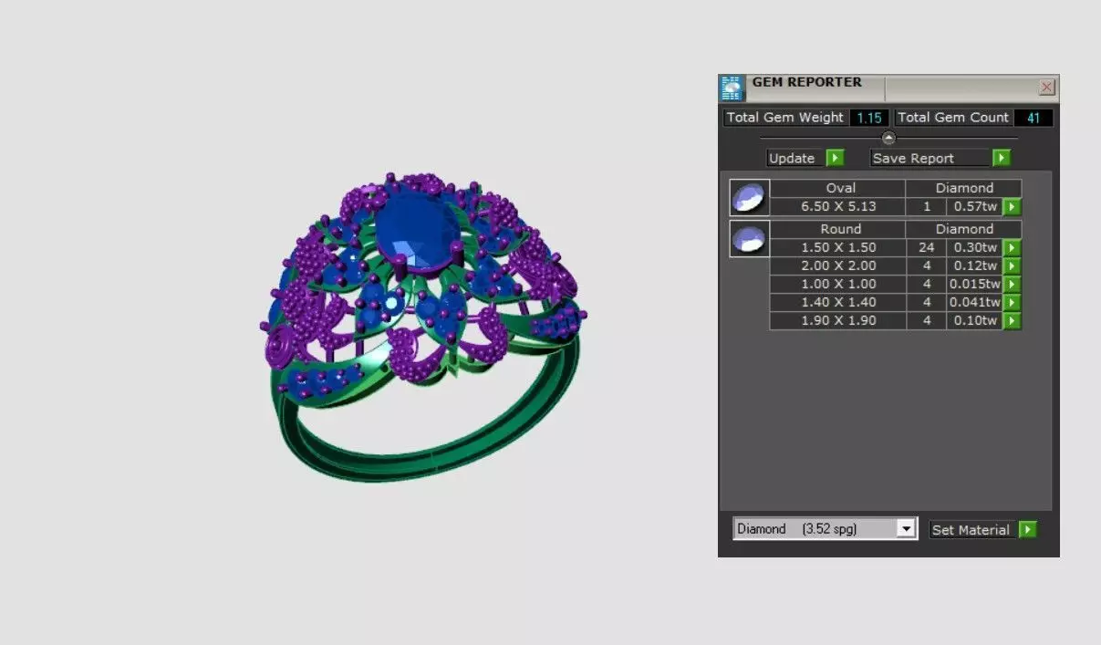The width and height of the screenshot is (1101, 645).
Task: Click the Diamond header in Oval table
Action: 963,189
